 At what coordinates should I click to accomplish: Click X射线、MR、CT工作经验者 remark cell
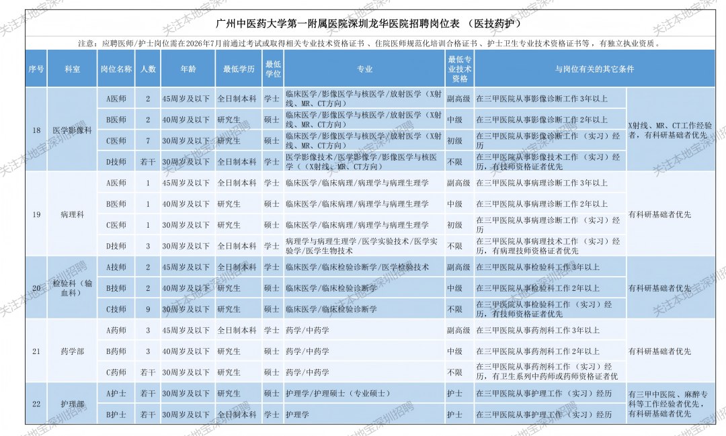(x=670, y=130)
